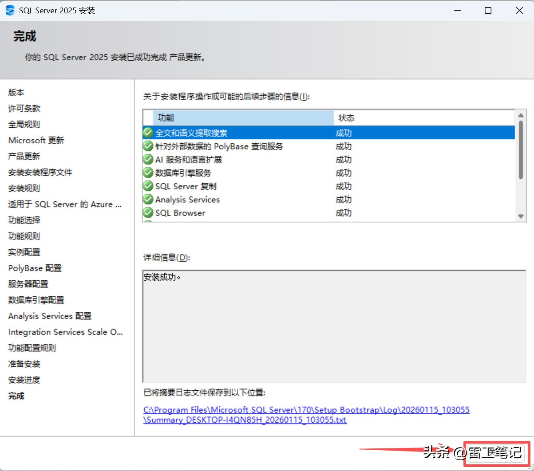Select the 针对外部数据的 PolyBase 查询服务 row
The width and height of the screenshot is (534, 471).
coord(329,146)
